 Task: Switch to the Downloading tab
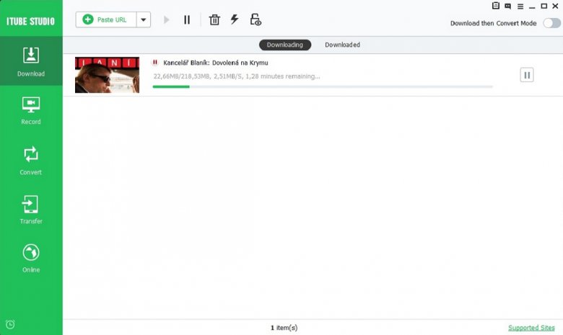pos(284,45)
